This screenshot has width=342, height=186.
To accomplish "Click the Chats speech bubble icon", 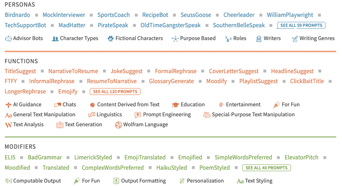I will (x=58, y=105).
